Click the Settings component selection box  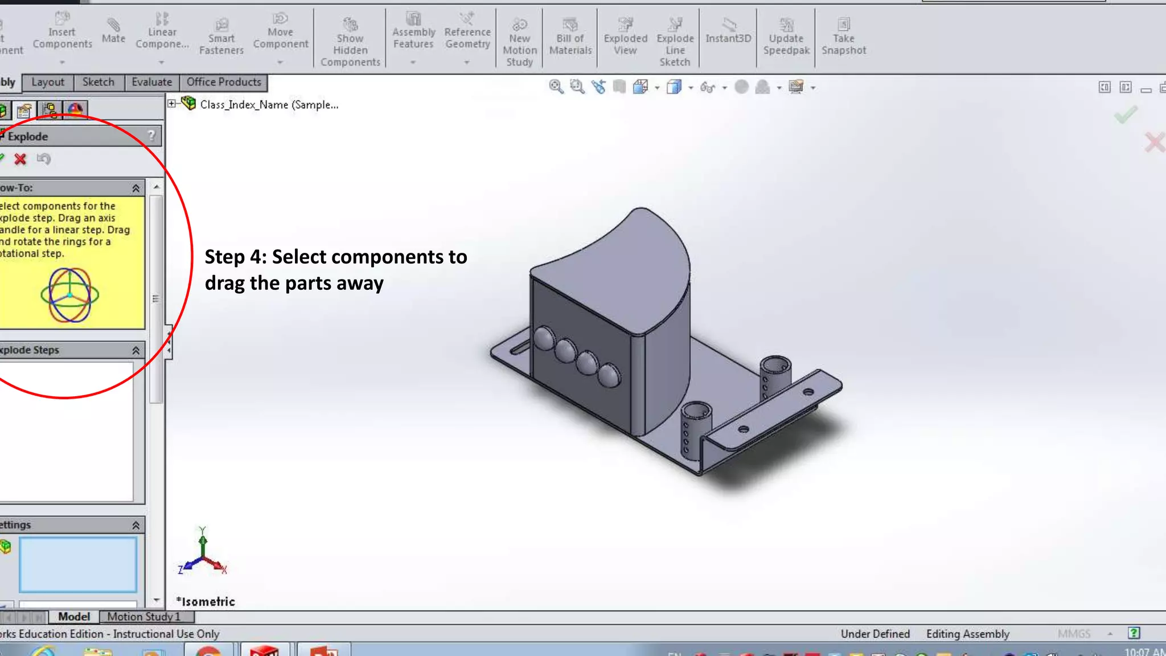(x=78, y=565)
